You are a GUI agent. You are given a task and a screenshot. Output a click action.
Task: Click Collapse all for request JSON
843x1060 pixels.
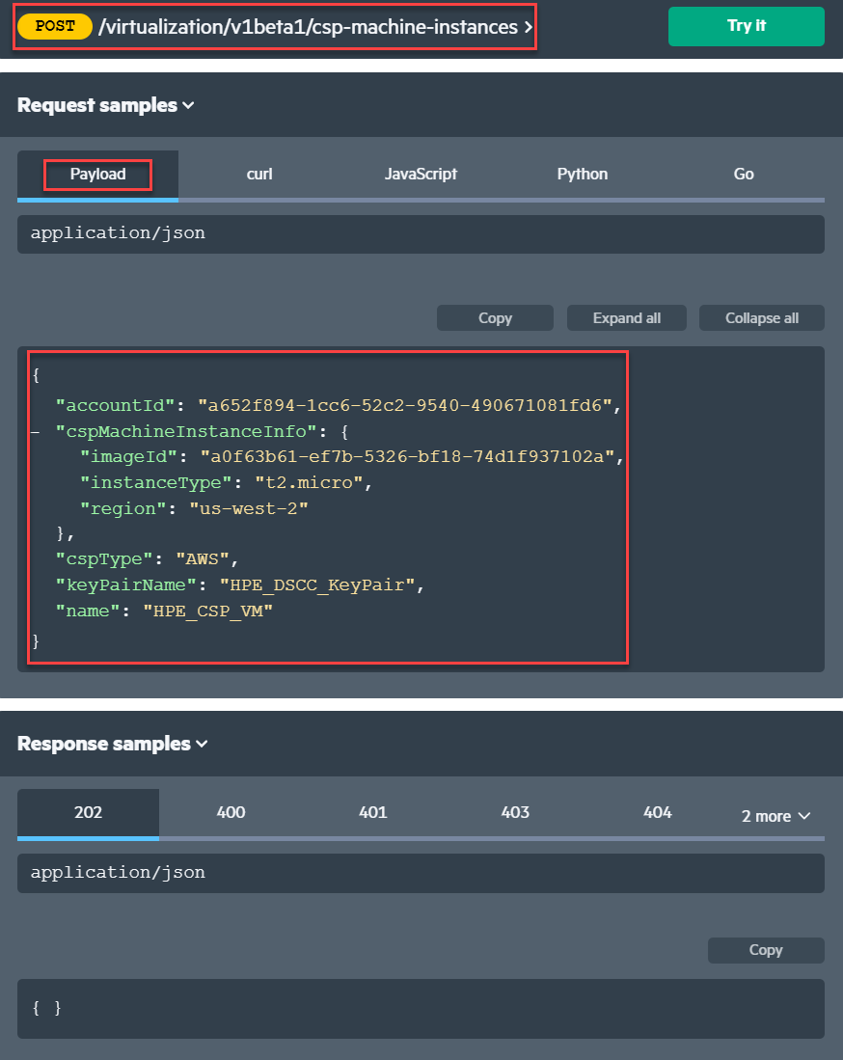[762, 317]
